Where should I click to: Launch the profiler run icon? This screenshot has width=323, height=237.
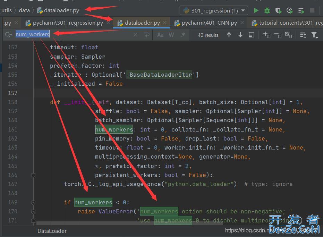tap(290, 10)
